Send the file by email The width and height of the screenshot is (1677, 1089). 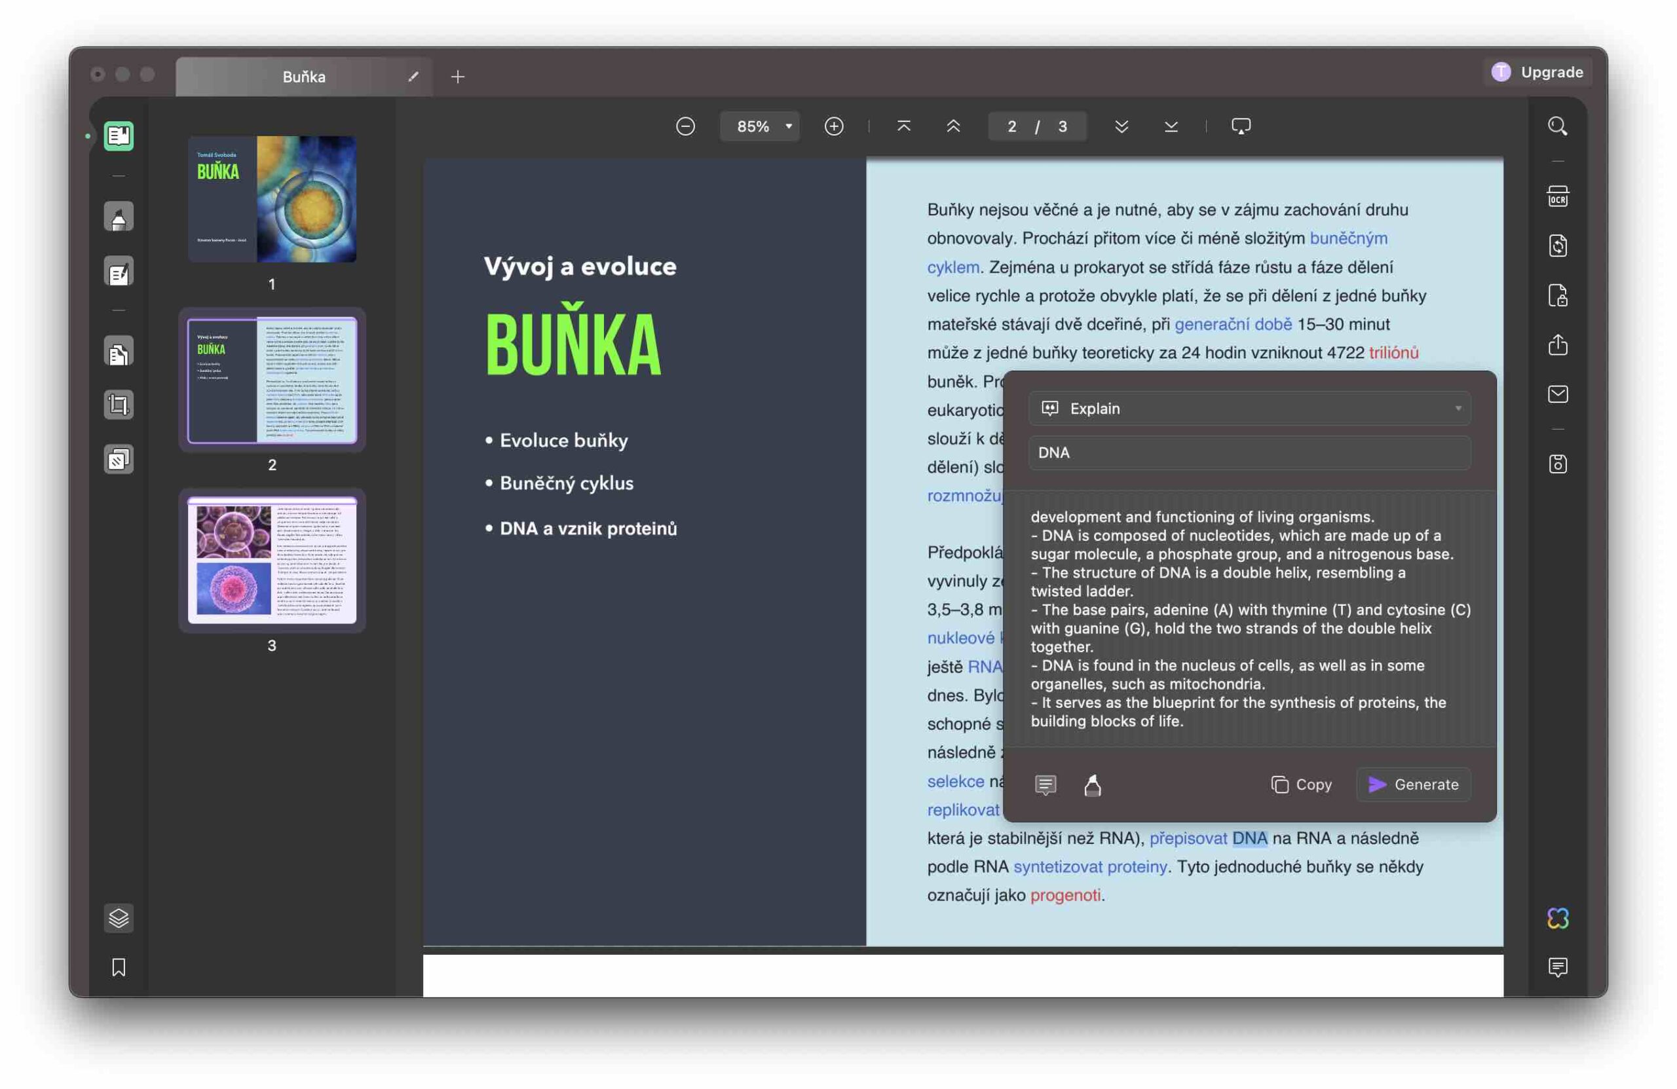tap(1557, 394)
